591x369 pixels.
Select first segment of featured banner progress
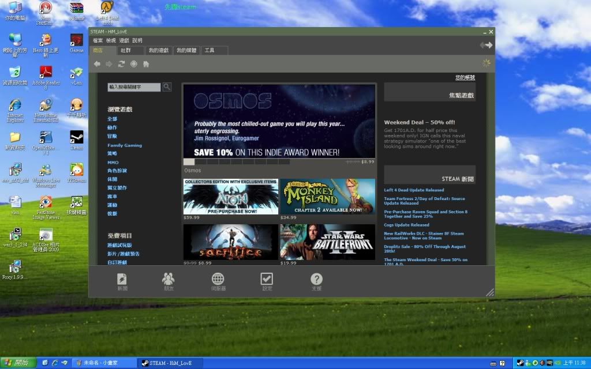189,161
